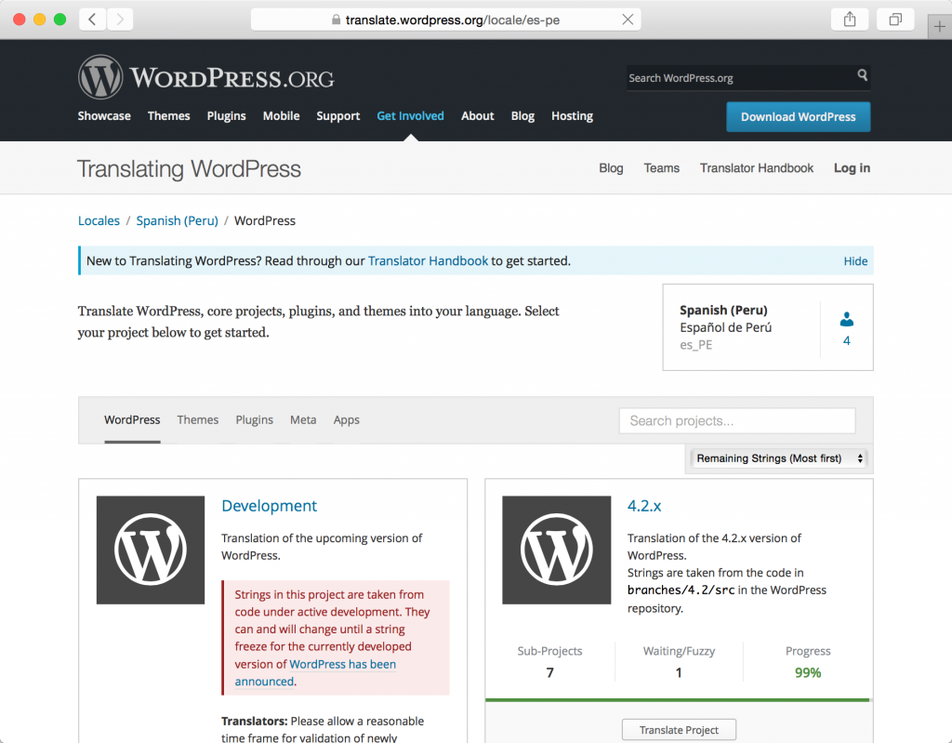
Task: Switch to the Apps projects tab
Action: click(347, 419)
